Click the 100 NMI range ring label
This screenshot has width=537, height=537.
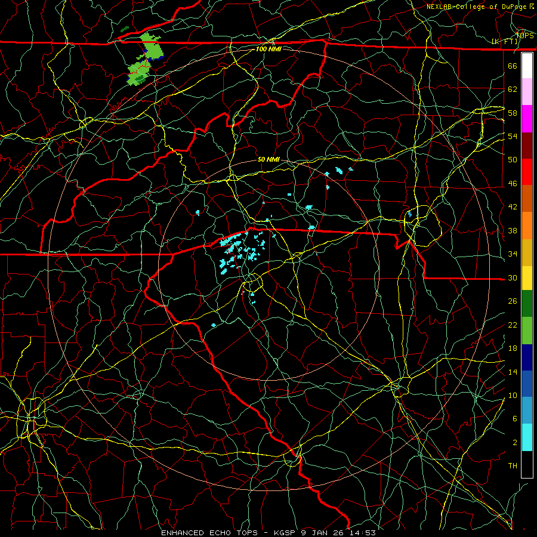coord(268,49)
